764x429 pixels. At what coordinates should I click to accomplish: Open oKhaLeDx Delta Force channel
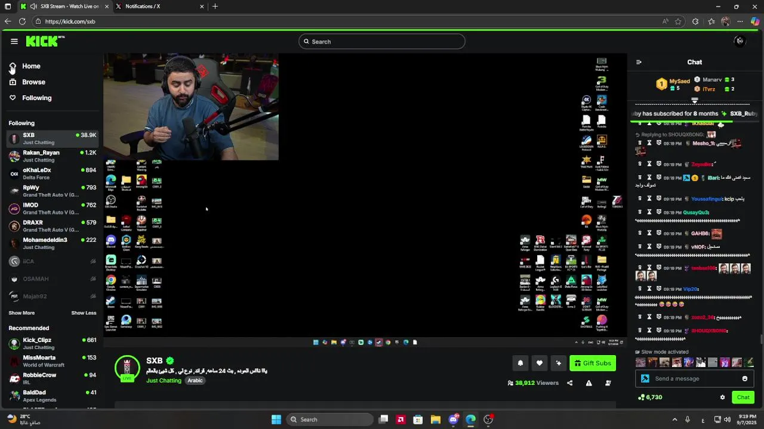coord(53,173)
